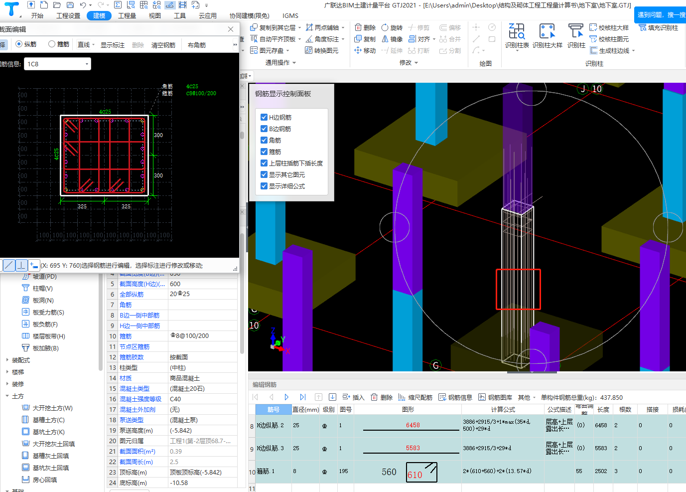Click 显示标注 button in section editor
This screenshot has width=686, height=492.
(113, 45)
